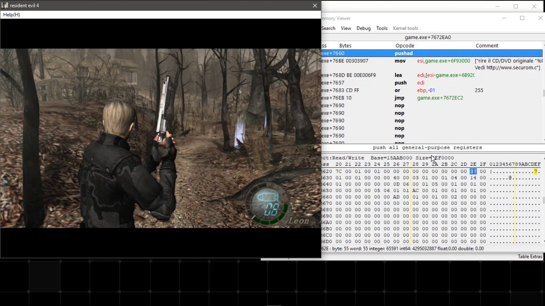
Task: Select the jmp game.exe+7672EC2 row
Action: 432,98
